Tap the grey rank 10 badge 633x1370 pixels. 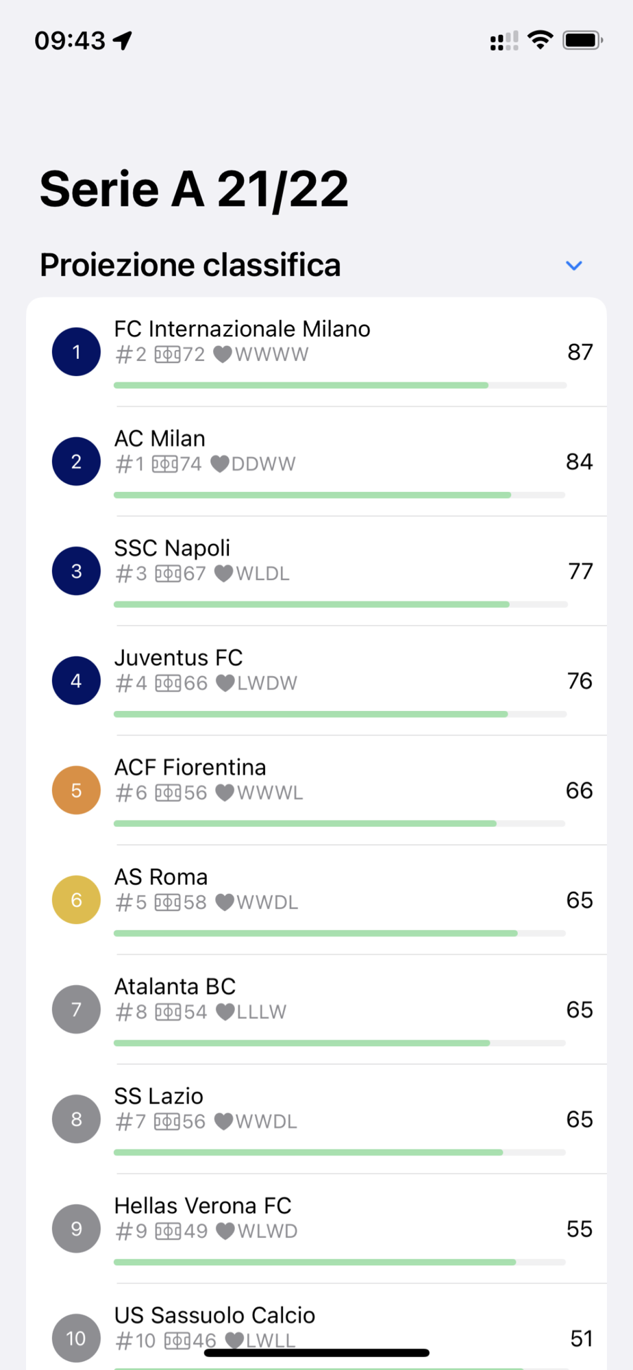point(76,1338)
